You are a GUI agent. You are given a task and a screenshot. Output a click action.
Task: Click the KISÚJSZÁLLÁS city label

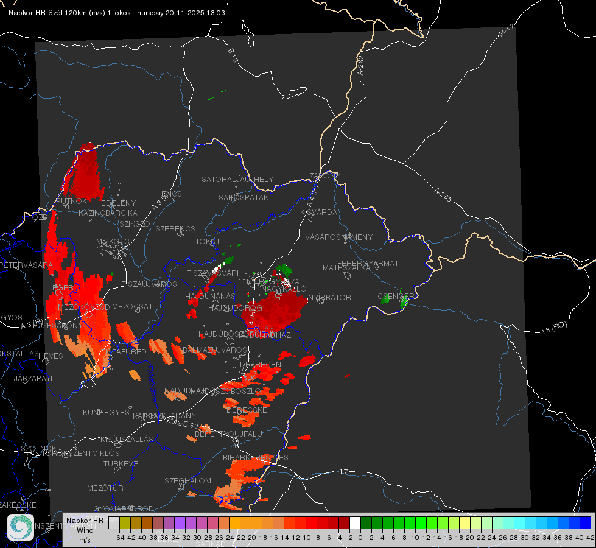coord(127,439)
